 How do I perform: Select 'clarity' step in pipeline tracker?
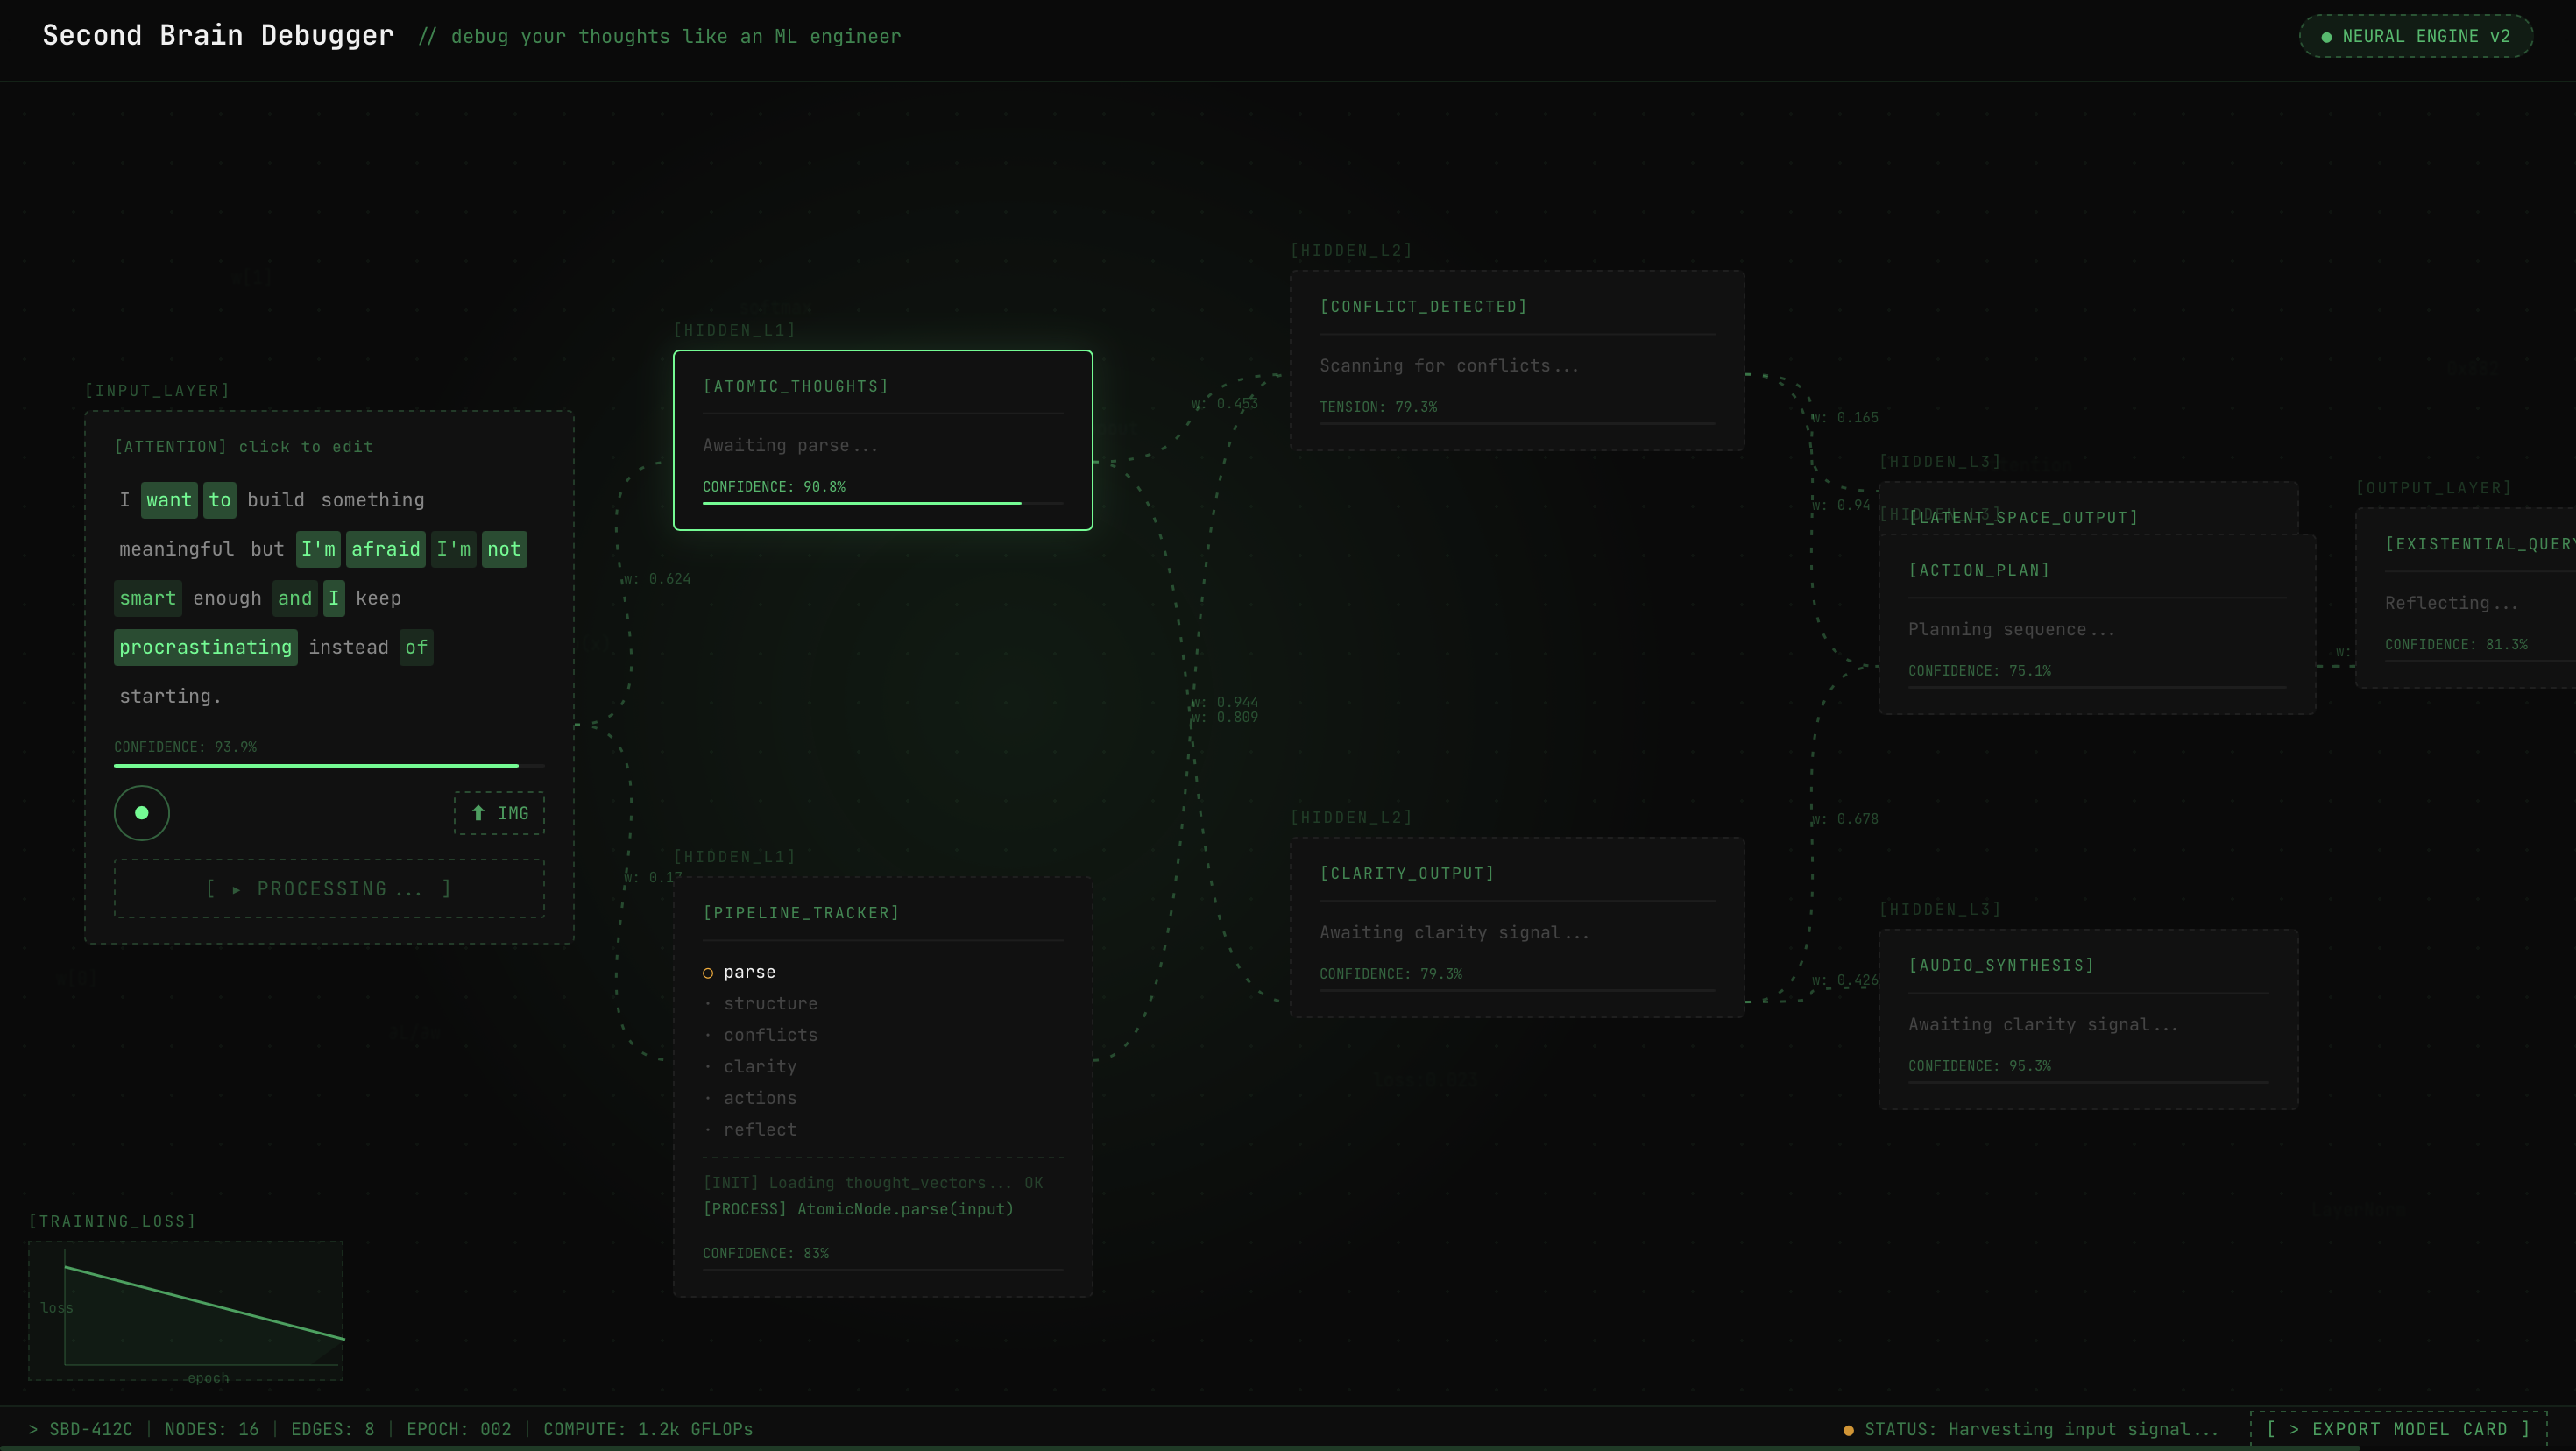pyautogui.click(x=760, y=1066)
